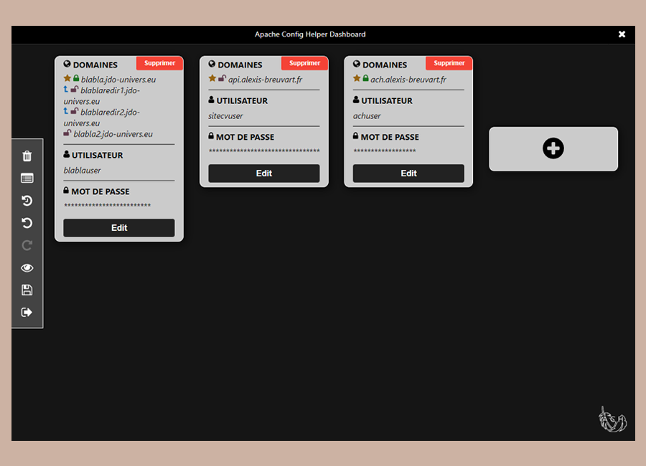Screen dimensions: 646x466
Task: Open the list view icon in sidebar
Action: (27, 179)
